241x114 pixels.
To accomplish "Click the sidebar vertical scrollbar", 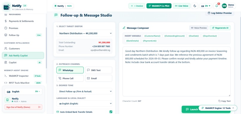I will pyautogui.click(x=46, y=47).
